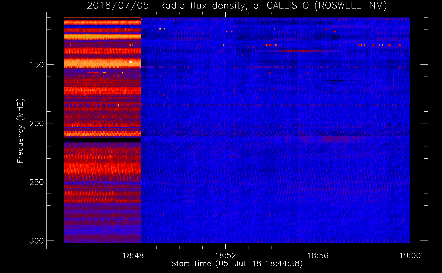
Task: Click the '18:56' time tick label
Action: click(318, 256)
